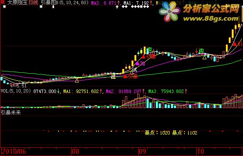Click the volume value 87473.000
Screen dimensions: 243x156
point(45,91)
